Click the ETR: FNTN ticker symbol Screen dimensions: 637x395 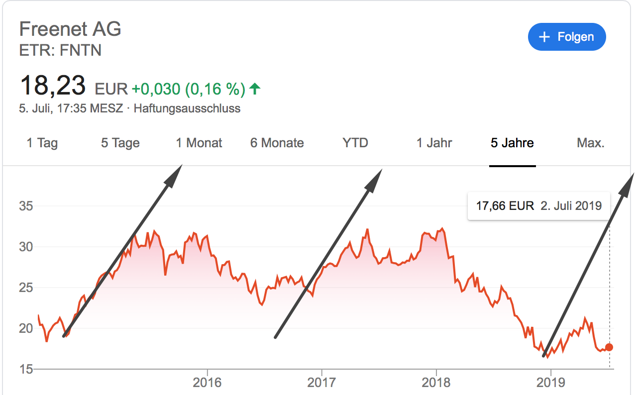coord(60,50)
